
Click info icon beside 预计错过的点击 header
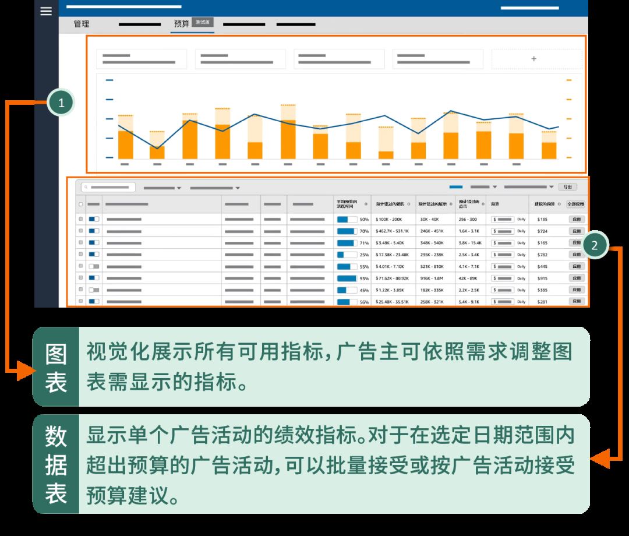pos(483,204)
